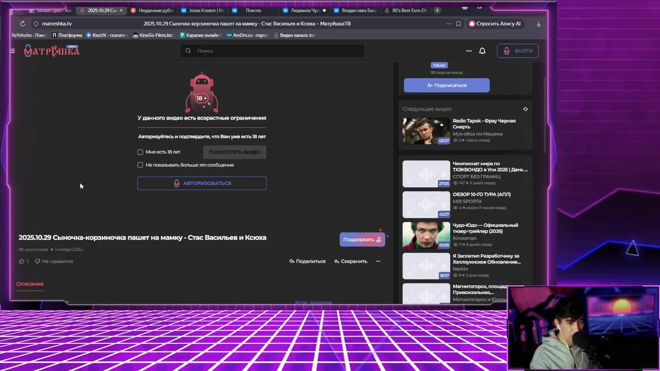This screenshot has height=371, width=660.
Task: Open AmDm.ru bookmark
Action: [x=247, y=35]
